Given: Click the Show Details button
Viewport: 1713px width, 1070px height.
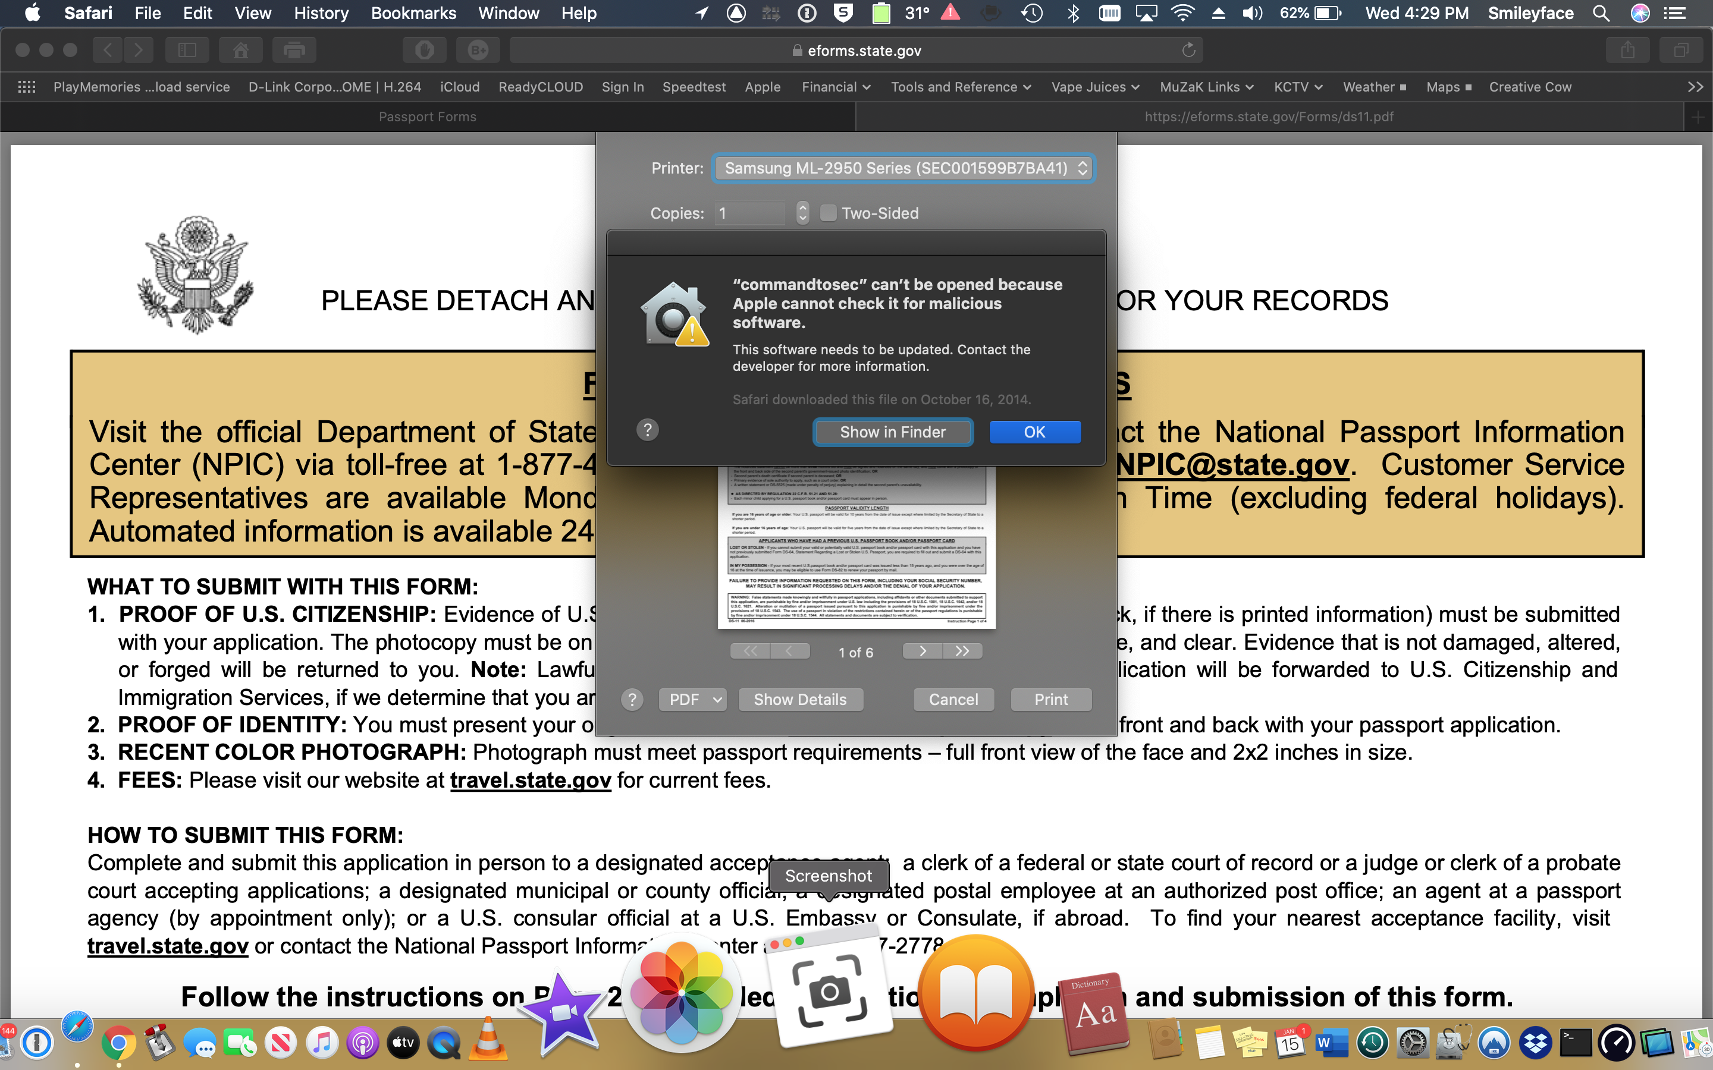Looking at the screenshot, I should click(800, 699).
